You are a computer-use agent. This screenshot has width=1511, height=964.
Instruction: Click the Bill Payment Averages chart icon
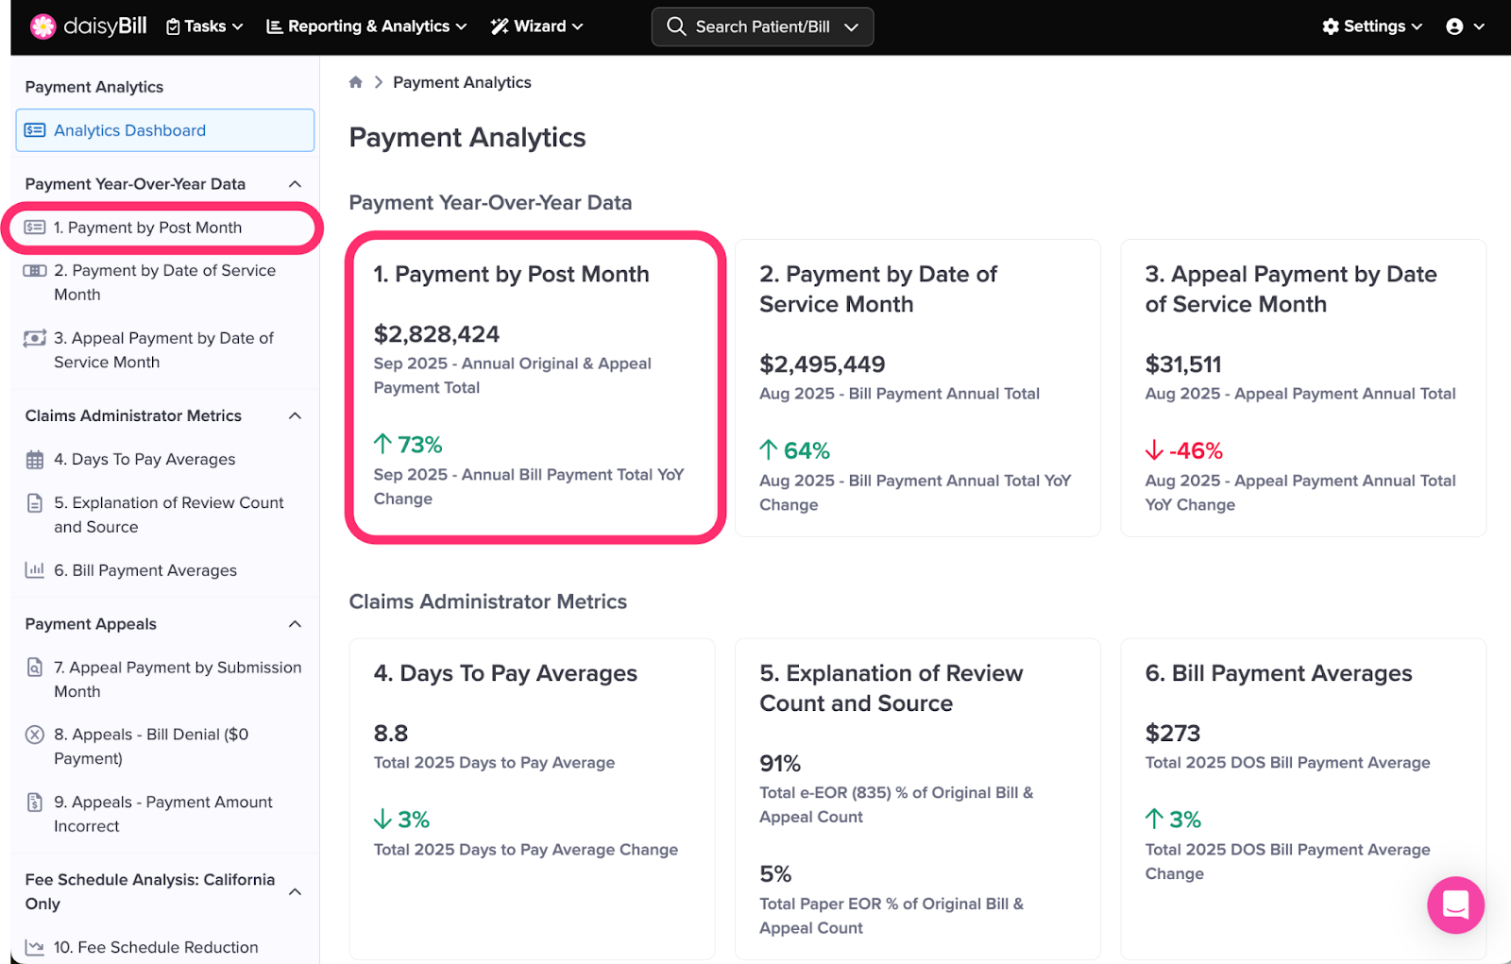pyautogui.click(x=35, y=570)
